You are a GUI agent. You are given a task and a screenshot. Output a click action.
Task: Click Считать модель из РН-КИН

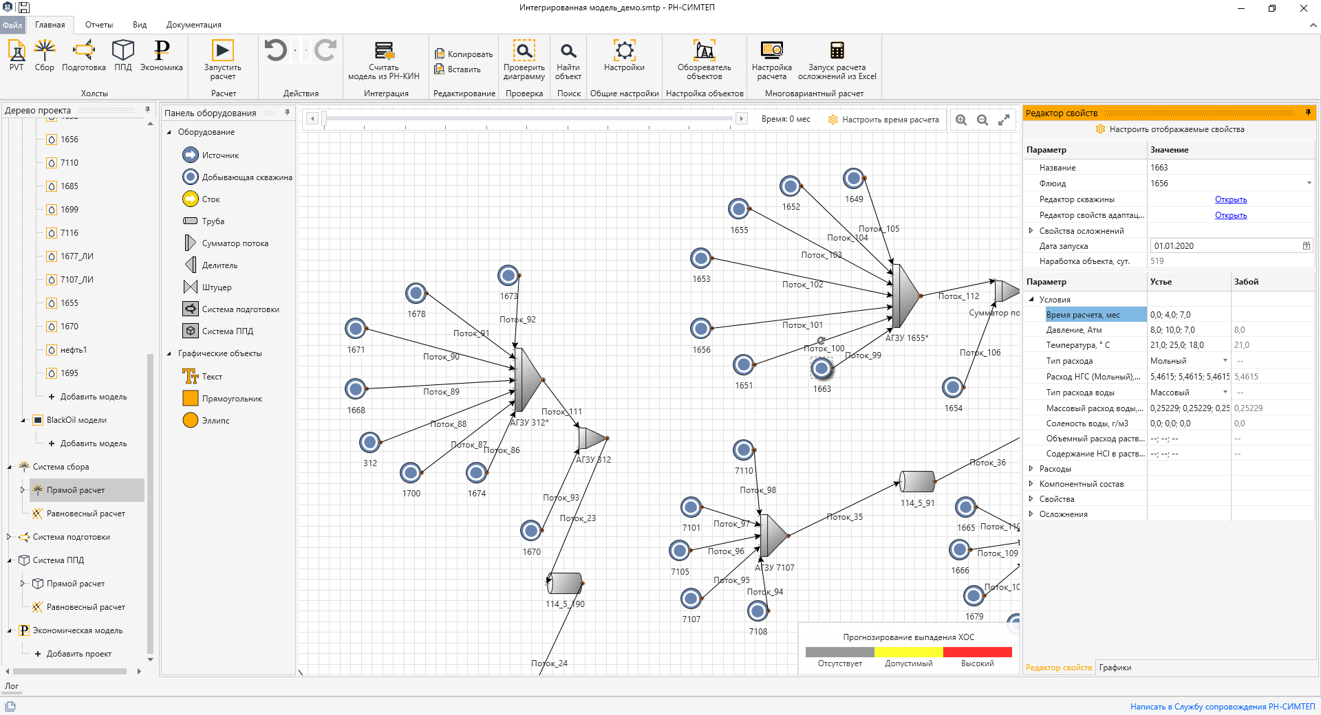click(x=383, y=60)
